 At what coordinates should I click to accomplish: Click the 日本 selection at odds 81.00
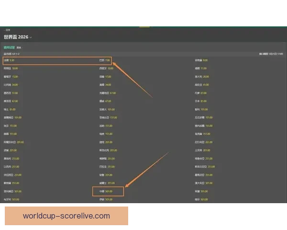click(x=200, y=101)
